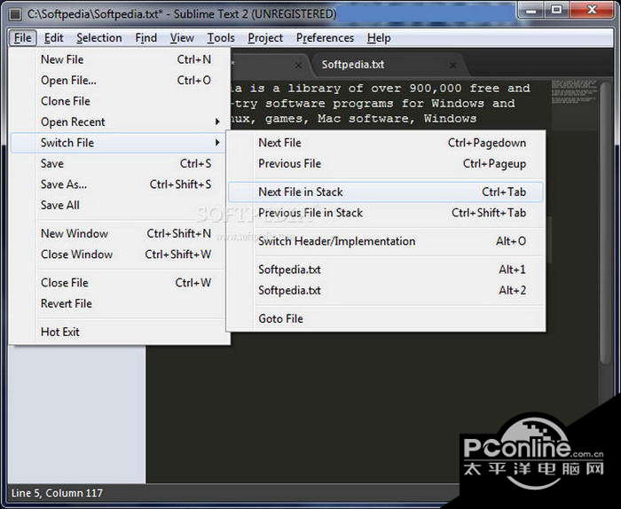Image resolution: width=621 pixels, height=509 pixels.
Task: Choose Next File in Stack
Action: coord(385,192)
